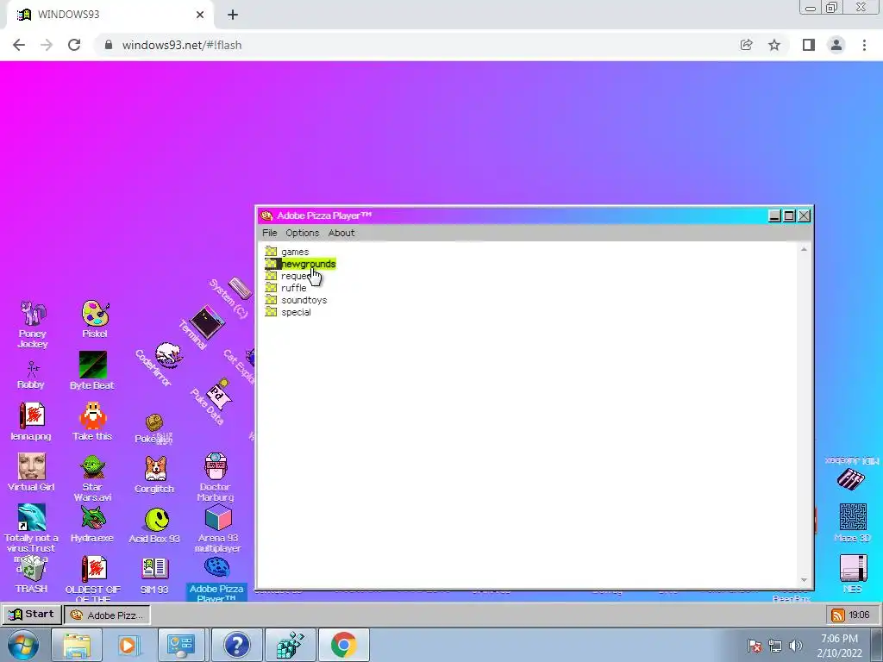Viewport: 883px width, 662px height.
Task: Click the RSS feed tray icon
Action: coord(838,615)
